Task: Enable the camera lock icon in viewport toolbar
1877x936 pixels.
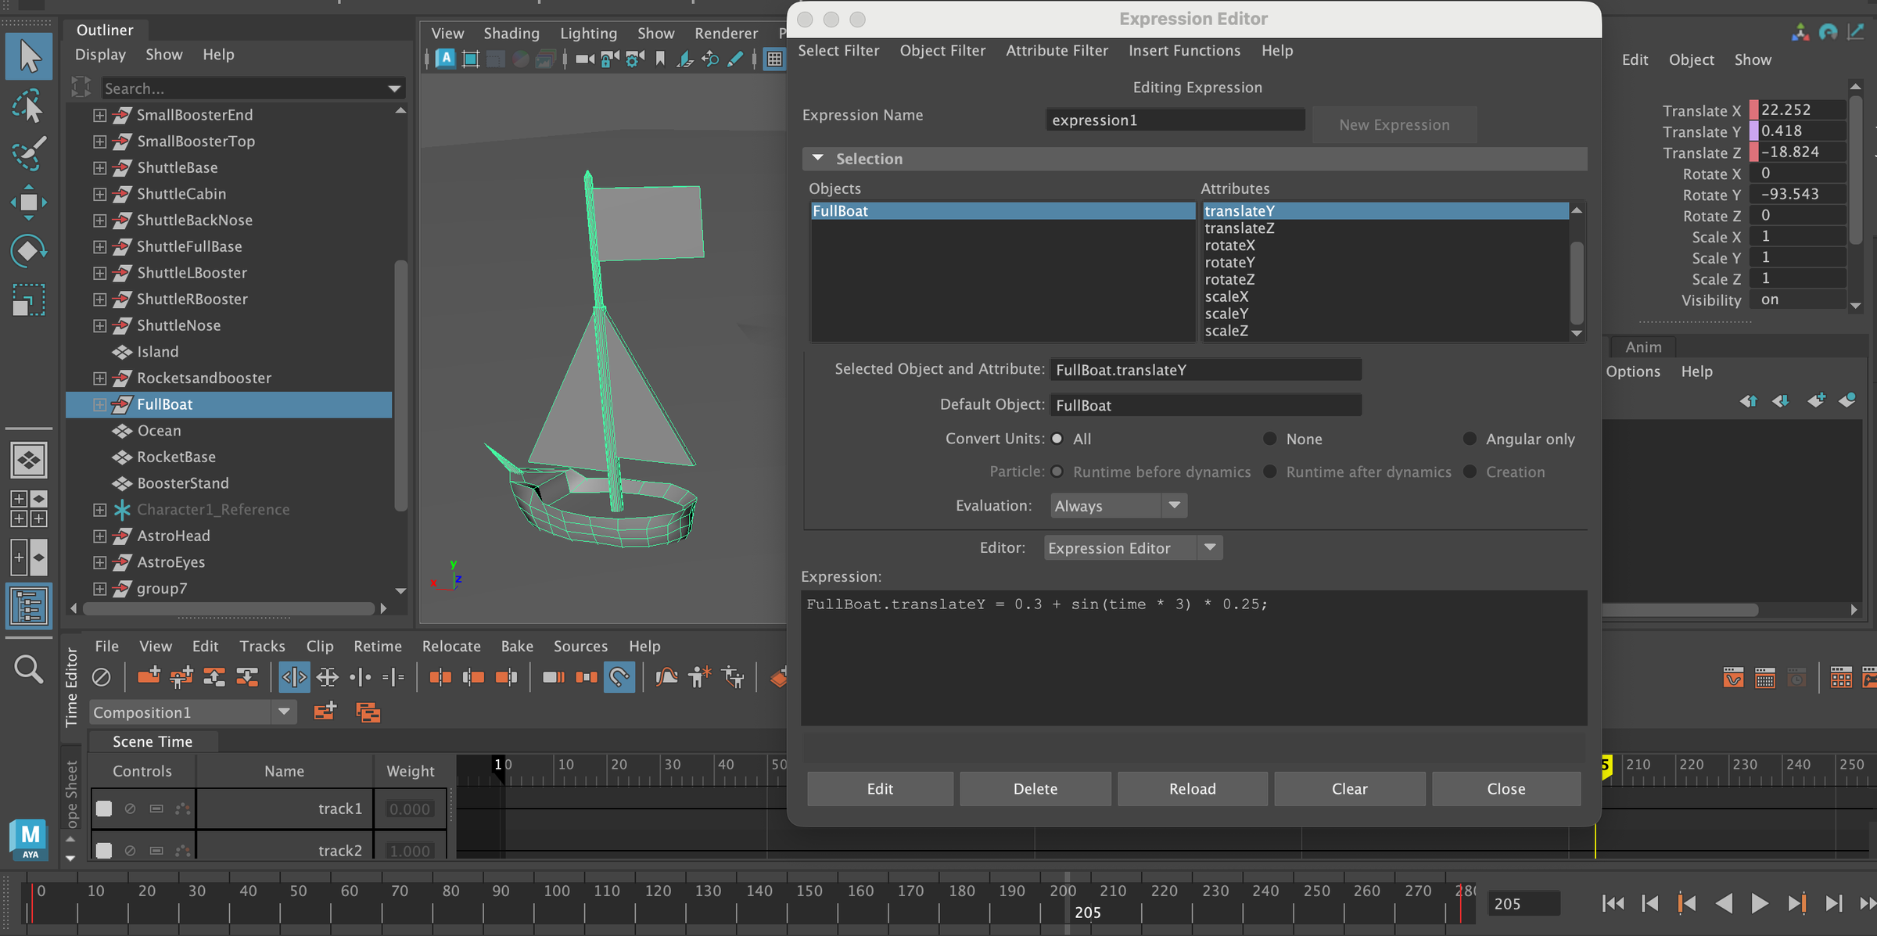Action: click(608, 59)
